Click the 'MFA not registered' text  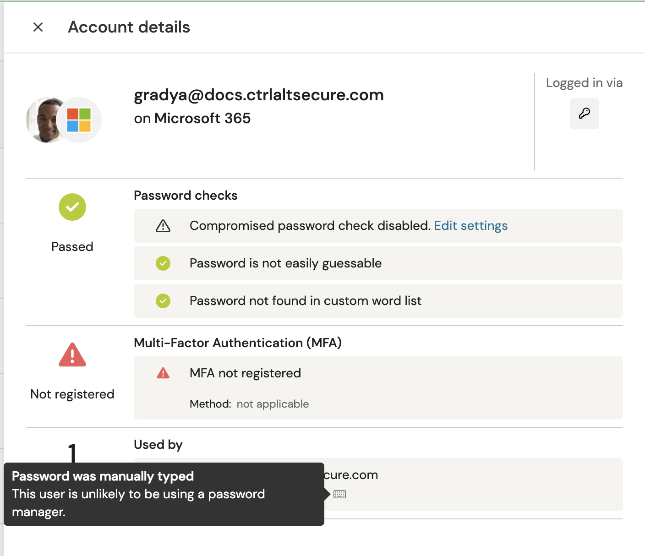(x=245, y=373)
